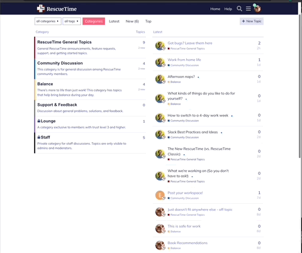Open topic 'How to switch to a 4-day work week'
The height and width of the screenshot is (253, 302).
198,115
